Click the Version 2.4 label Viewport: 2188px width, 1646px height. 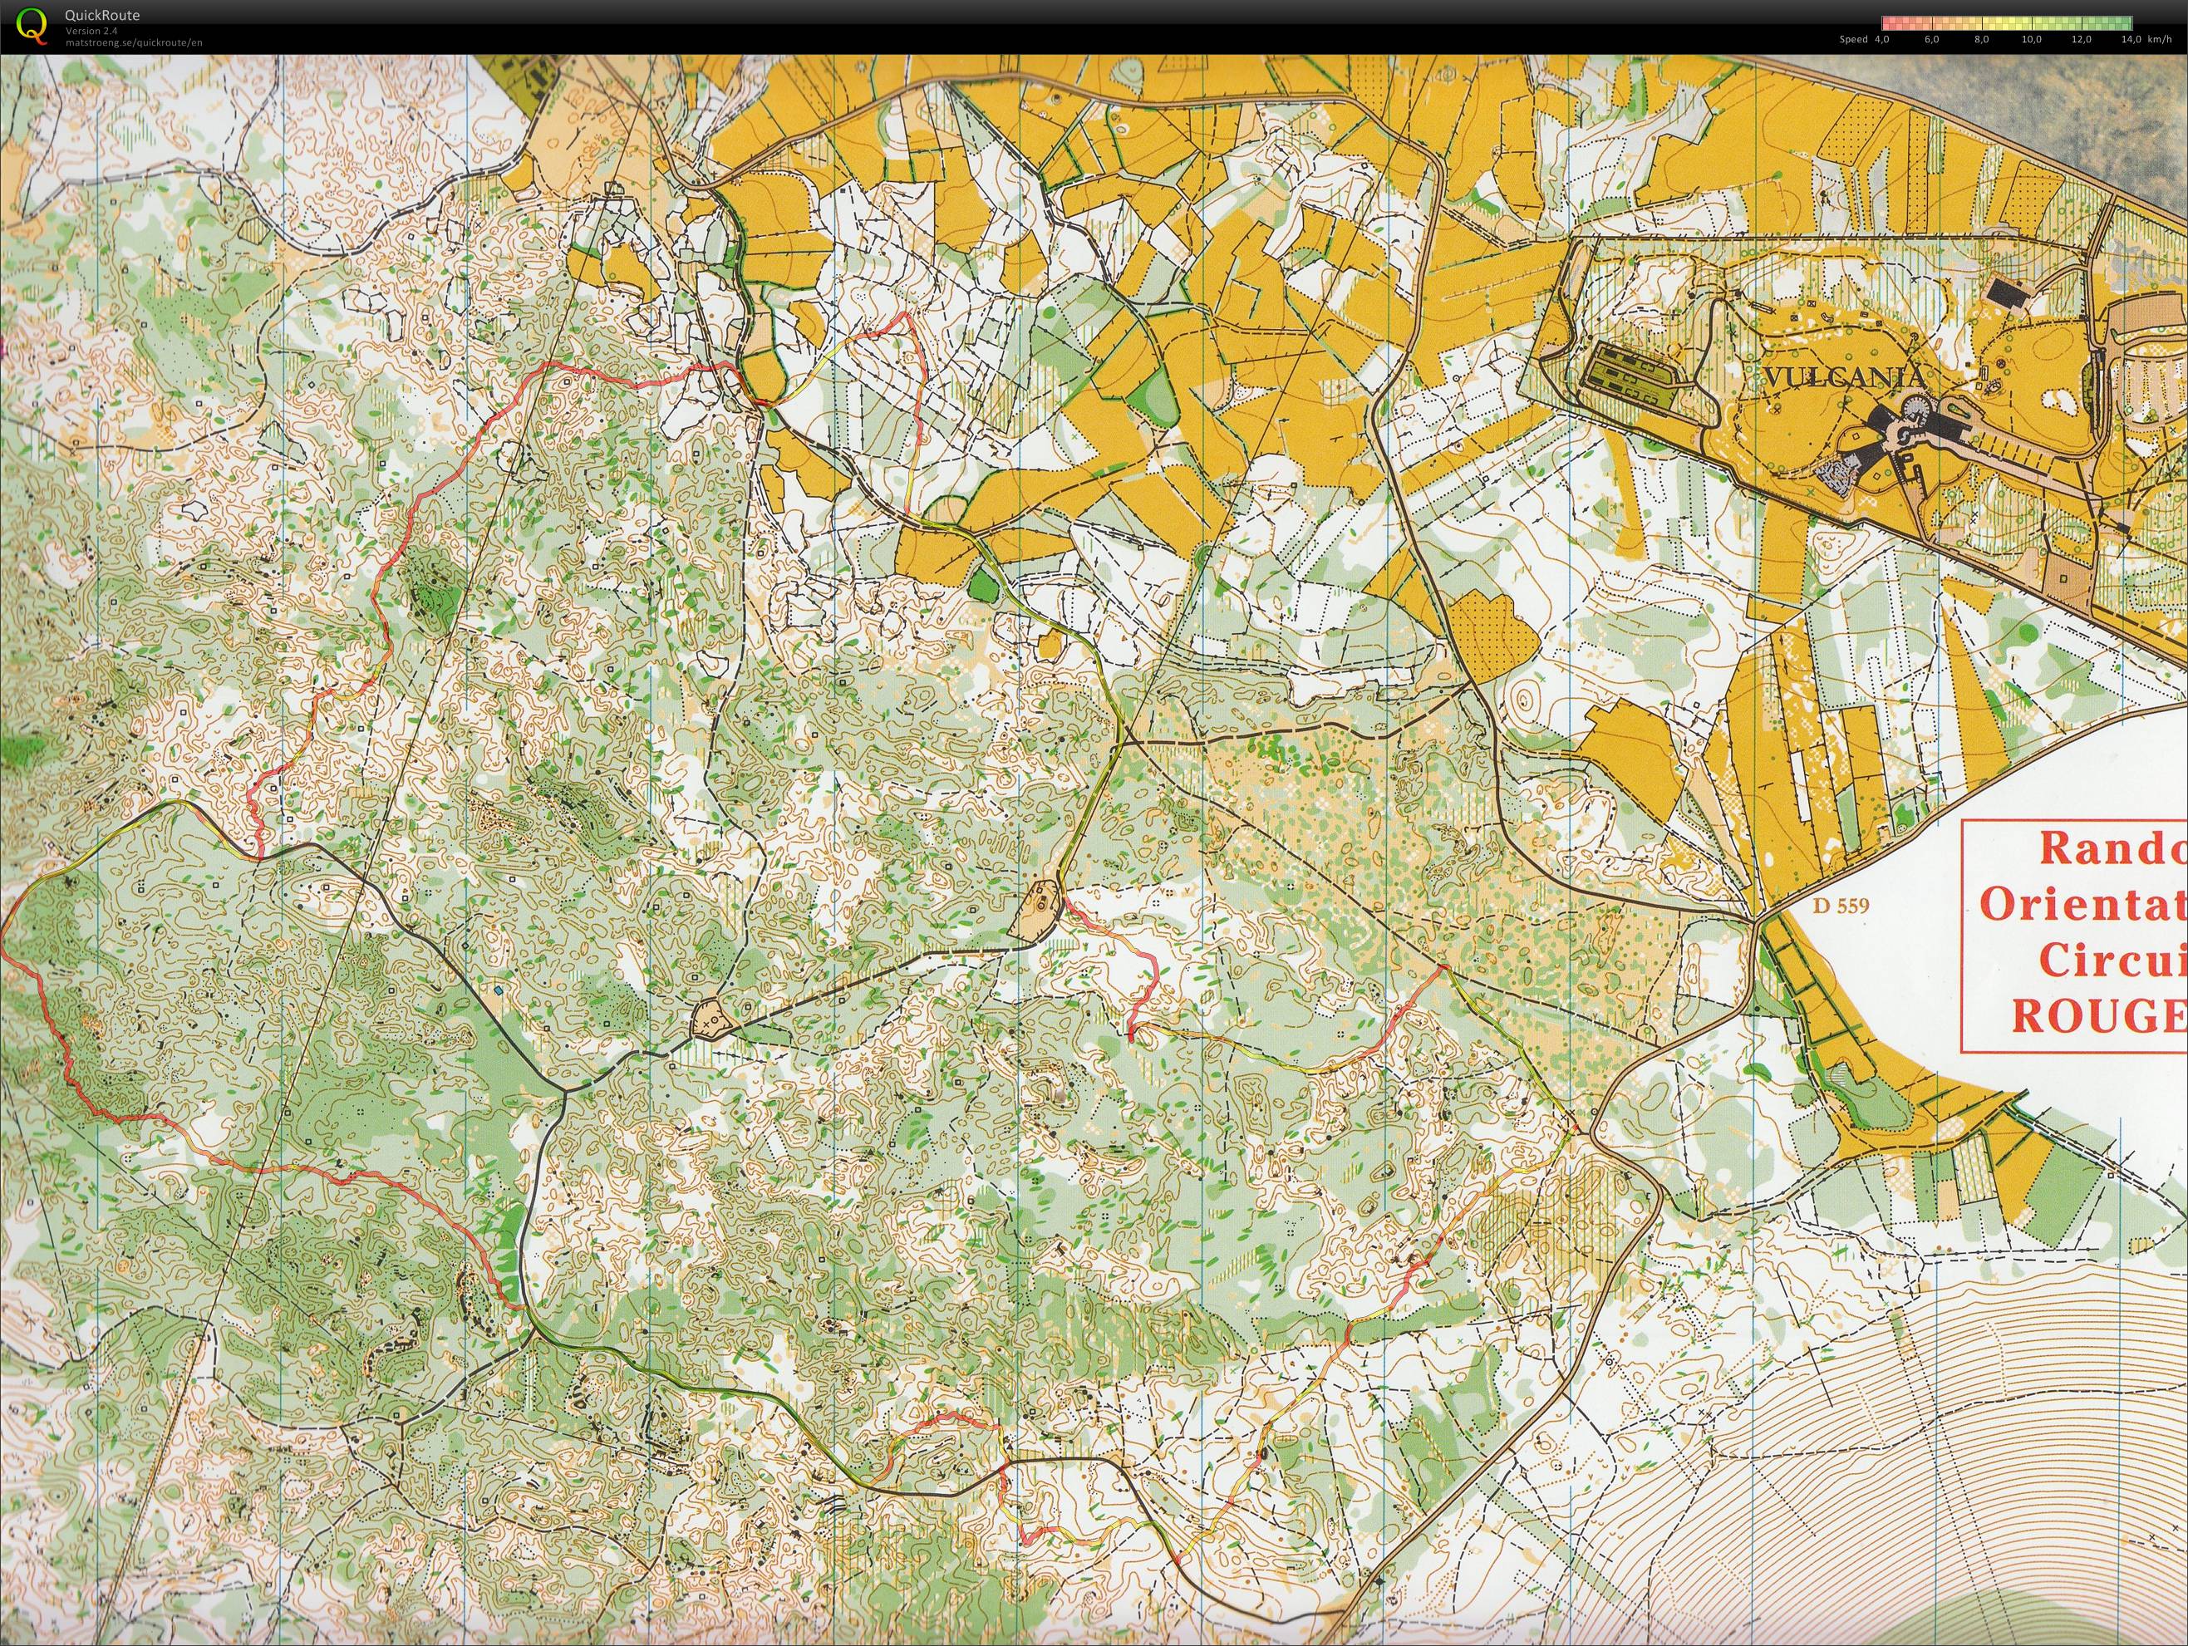pyautogui.click(x=91, y=31)
